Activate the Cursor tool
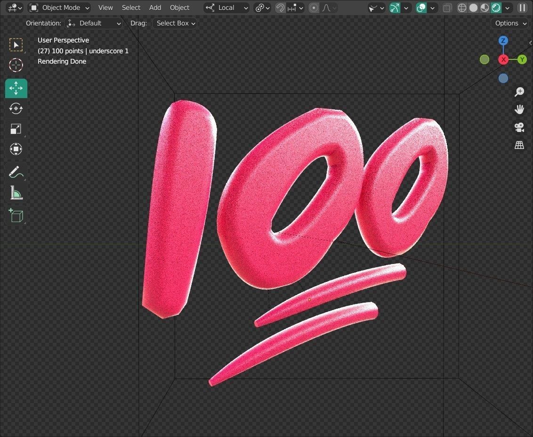533x437 pixels. pyautogui.click(x=16, y=65)
